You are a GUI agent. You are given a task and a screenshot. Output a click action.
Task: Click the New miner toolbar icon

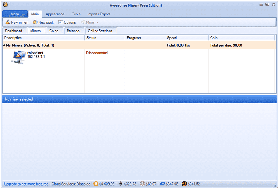pos(8,22)
